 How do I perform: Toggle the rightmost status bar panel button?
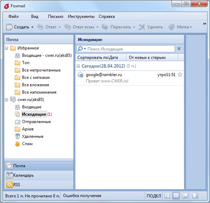196,196
